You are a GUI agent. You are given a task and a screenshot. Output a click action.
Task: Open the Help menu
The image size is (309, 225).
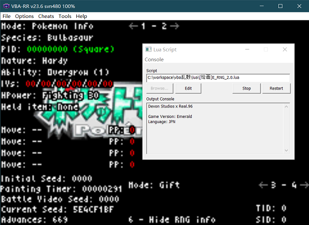point(81,16)
